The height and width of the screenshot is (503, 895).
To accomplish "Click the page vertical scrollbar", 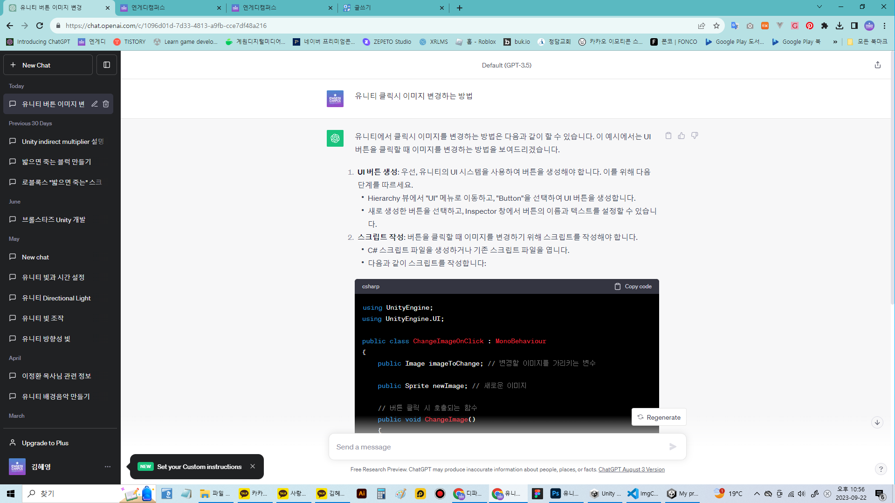I will [892, 177].
